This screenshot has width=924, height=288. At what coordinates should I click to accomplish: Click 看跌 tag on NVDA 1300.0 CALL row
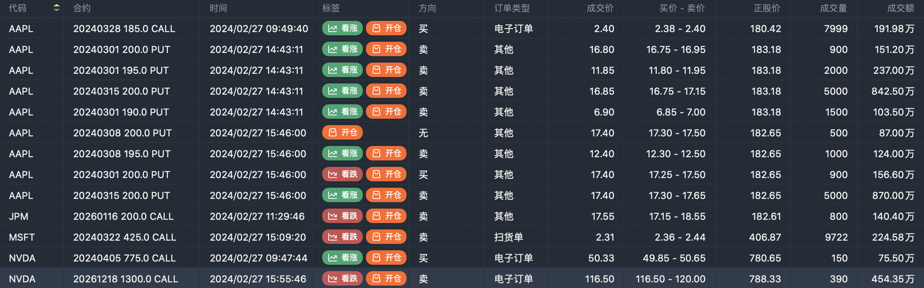342,279
